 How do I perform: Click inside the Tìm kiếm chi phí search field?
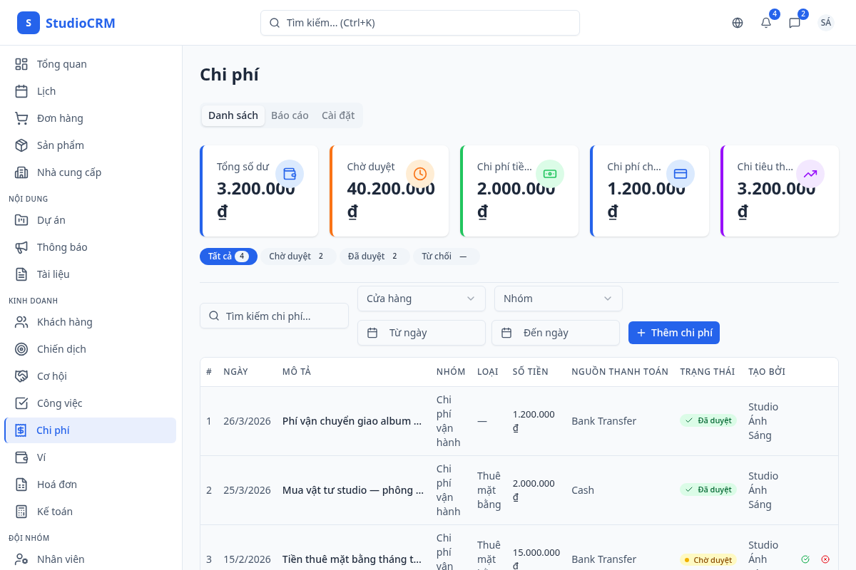point(274,316)
